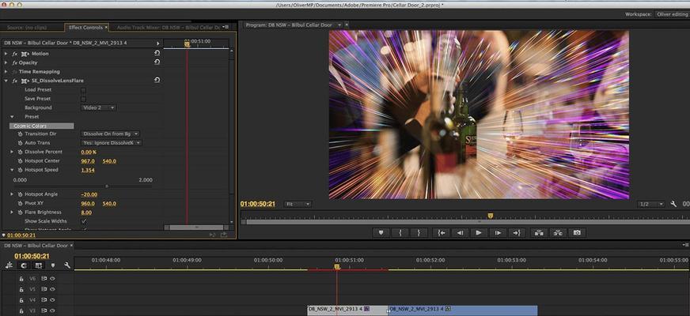Screen dimensions: 690x316
Task: Click the Mark Out button
Action: point(419,233)
